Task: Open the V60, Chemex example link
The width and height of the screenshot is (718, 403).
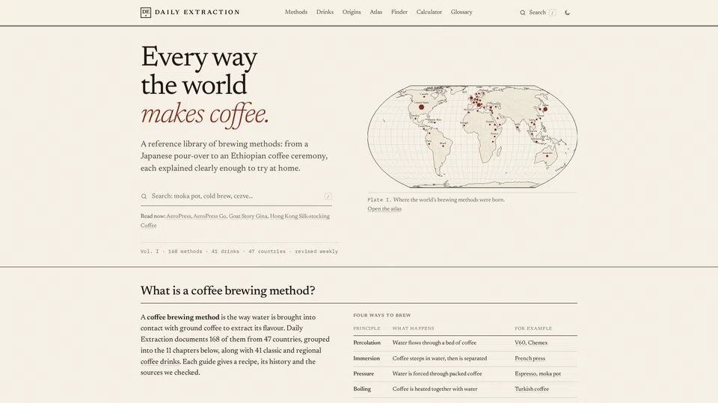Action: tap(531, 343)
